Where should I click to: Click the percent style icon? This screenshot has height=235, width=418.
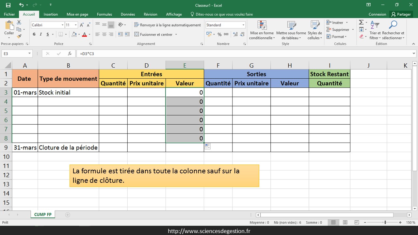coord(219,34)
